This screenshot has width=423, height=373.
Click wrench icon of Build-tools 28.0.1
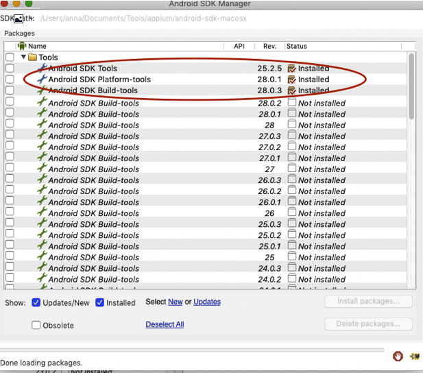coord(42,112)
